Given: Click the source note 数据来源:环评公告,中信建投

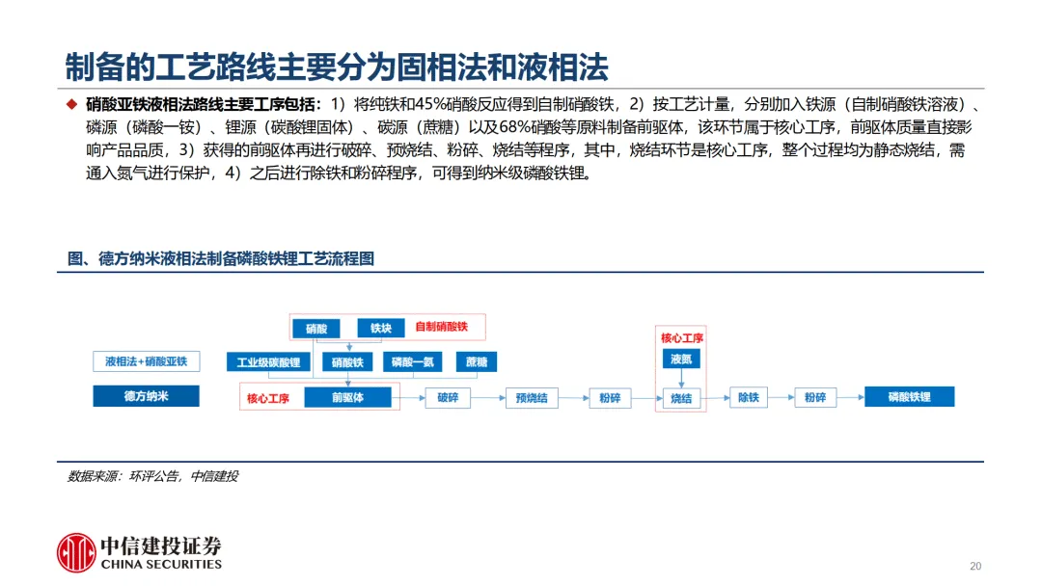Looking at the screenshot, I should point(152,476).
